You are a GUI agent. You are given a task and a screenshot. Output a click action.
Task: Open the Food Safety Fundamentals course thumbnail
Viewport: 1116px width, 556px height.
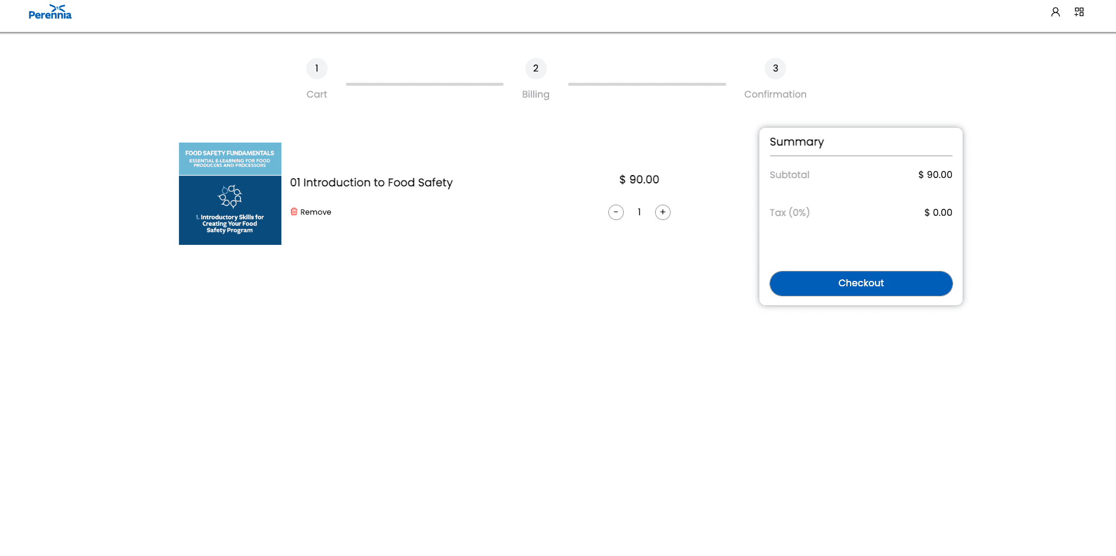pyautogui.click(x=230, y=193)
